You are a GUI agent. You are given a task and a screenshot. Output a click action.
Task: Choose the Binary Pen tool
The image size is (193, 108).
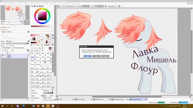coord(39,61)
